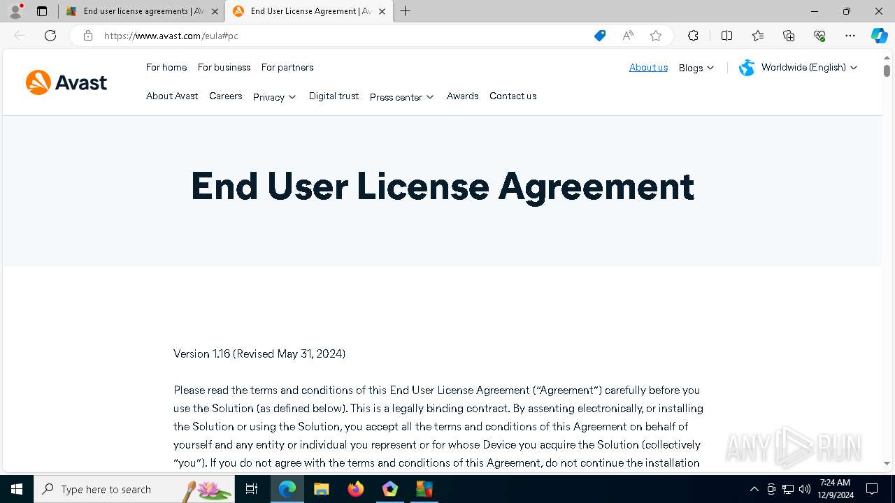Click the taskbar search box

(x=134, y=489)
